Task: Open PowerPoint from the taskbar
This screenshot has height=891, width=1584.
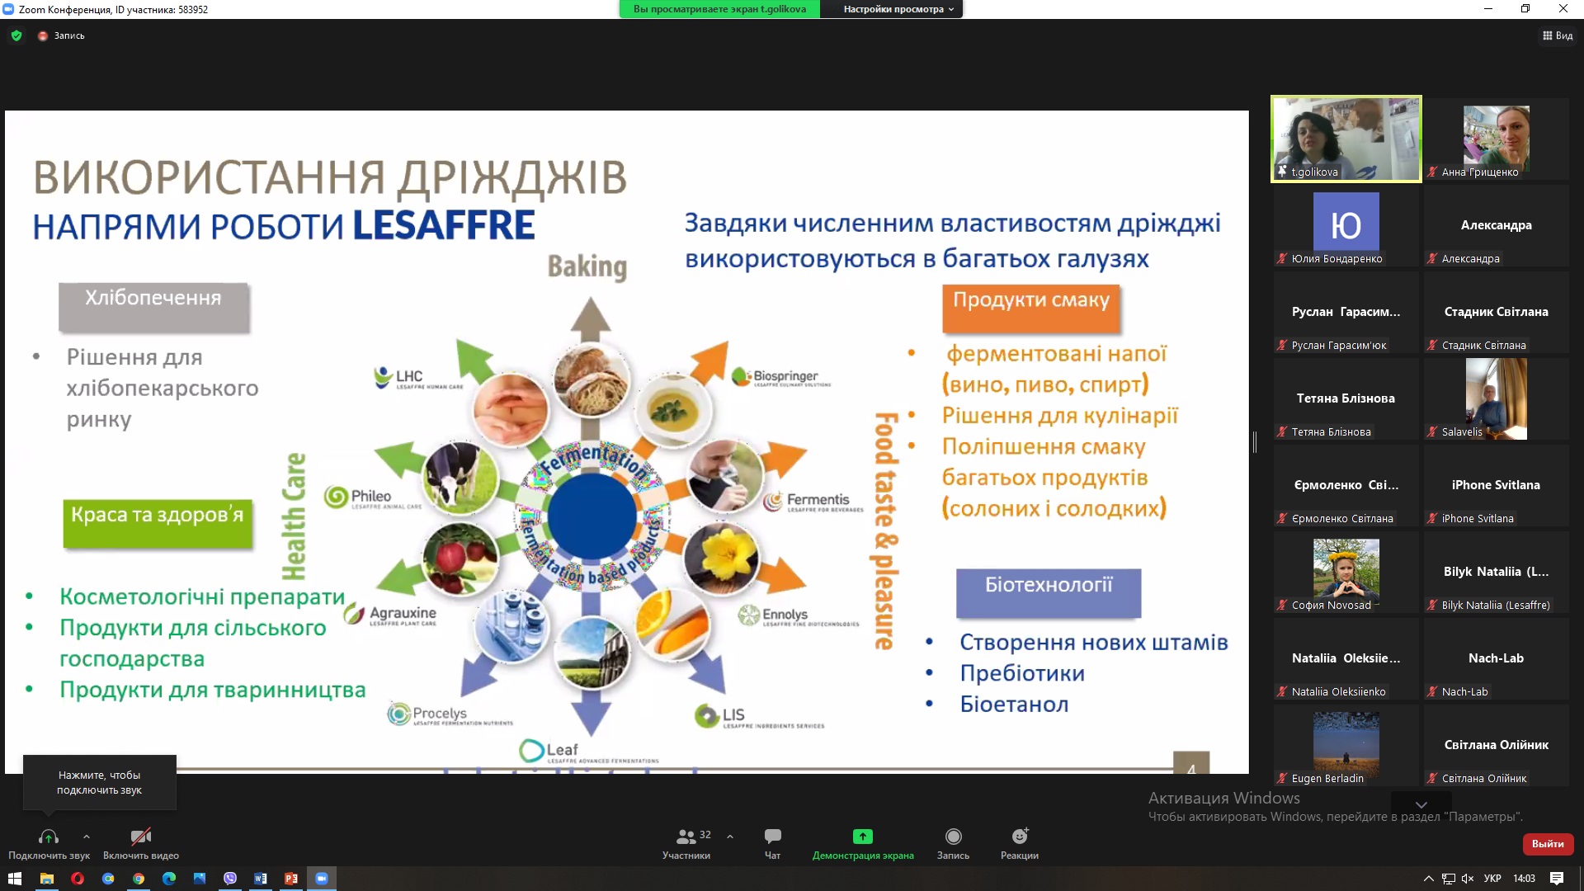Action: [x=291, y=879]
